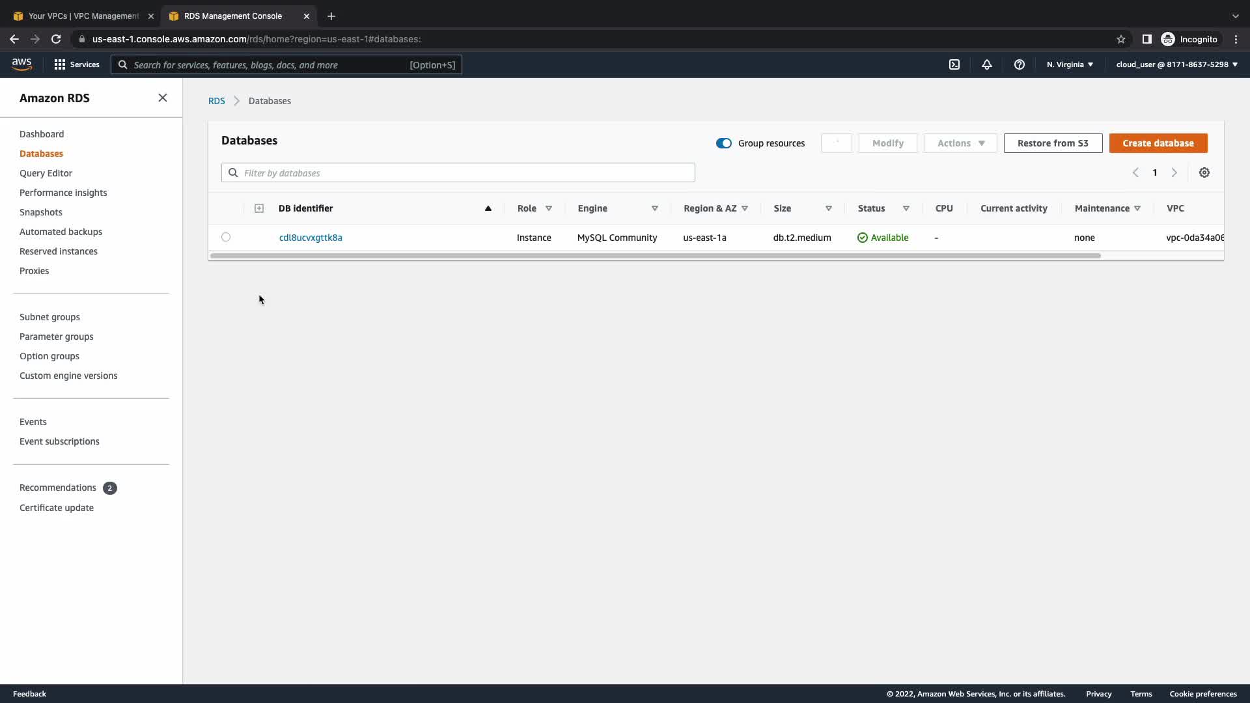Switch to Your VPCs browser tab

[83, 16]
